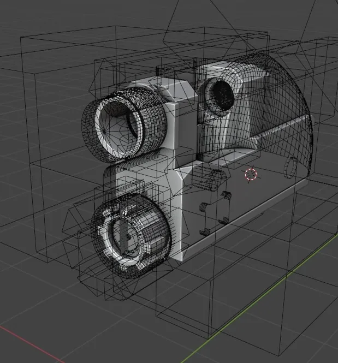
Task: Select the lower round focus knob mesh
Action: point(131,236)
